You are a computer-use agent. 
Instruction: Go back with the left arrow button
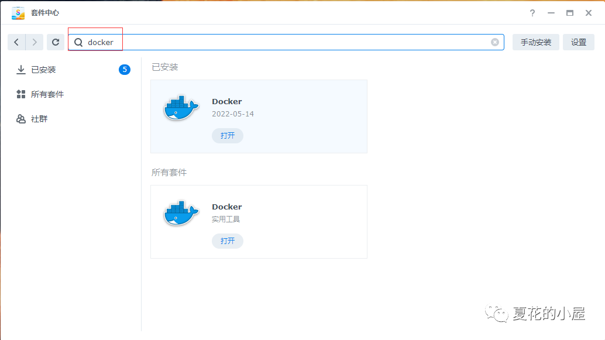pos(16,42)
